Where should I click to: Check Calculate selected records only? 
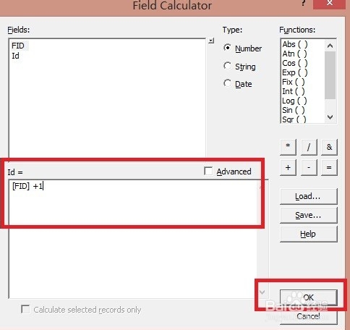[25, 309]
